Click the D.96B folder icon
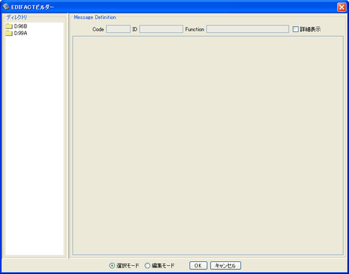 [9, 27]
